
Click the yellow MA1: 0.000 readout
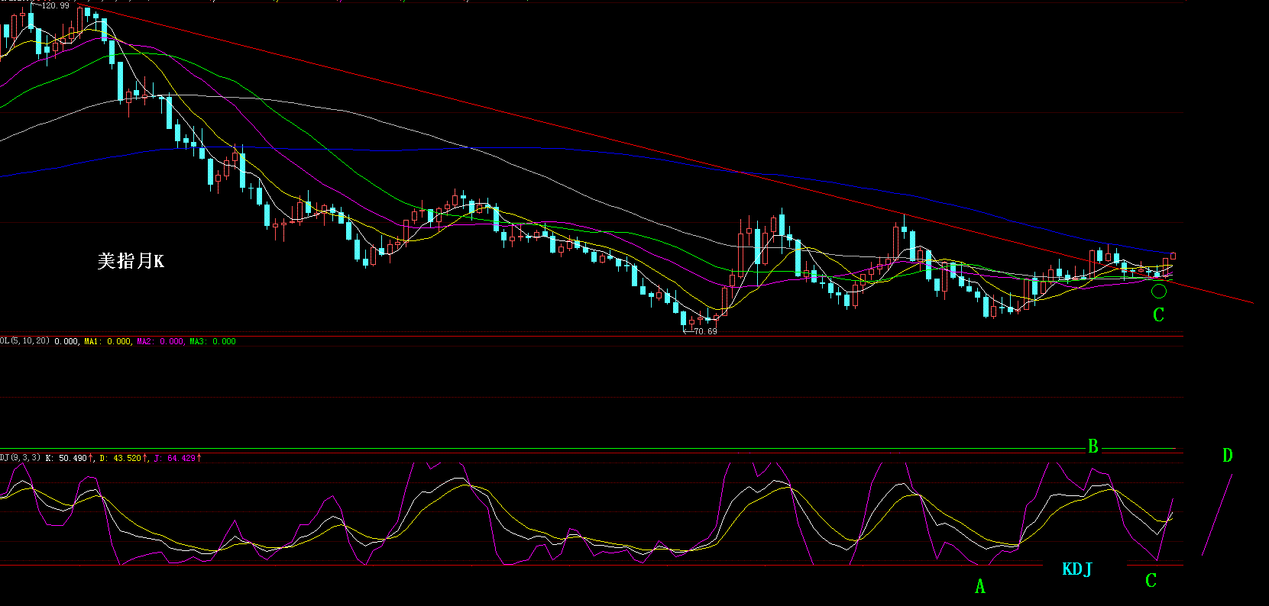(108, 341)
